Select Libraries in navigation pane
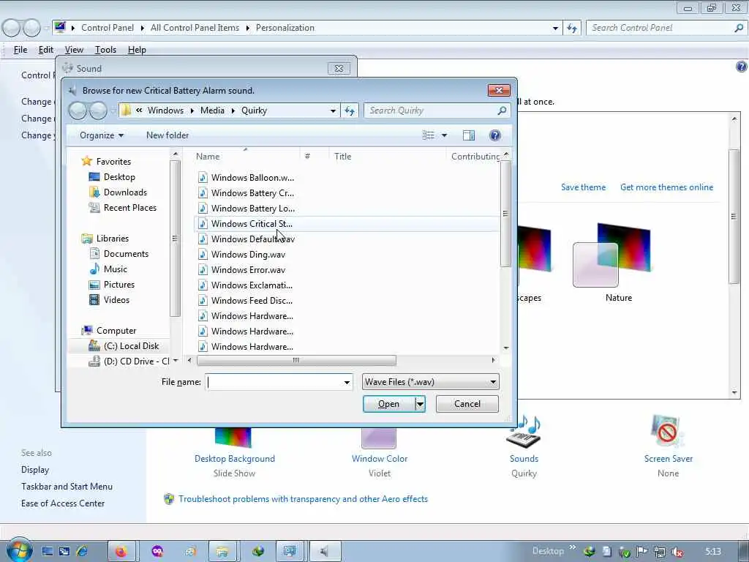This screenshot has width=749, height=562. (x=112, y=238)
